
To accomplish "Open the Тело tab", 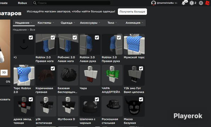I will [112, 23].
